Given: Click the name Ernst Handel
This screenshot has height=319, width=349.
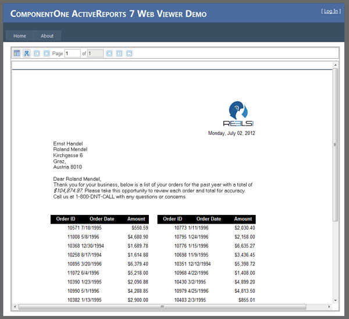Looking at the screenshot, I should [68, 144].
